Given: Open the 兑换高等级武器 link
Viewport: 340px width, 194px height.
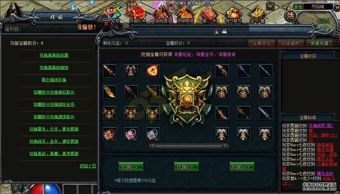Looking at the screenshot, I should [54, 55].
